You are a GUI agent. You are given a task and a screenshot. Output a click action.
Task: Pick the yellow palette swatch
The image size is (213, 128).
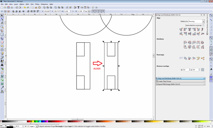33,121
